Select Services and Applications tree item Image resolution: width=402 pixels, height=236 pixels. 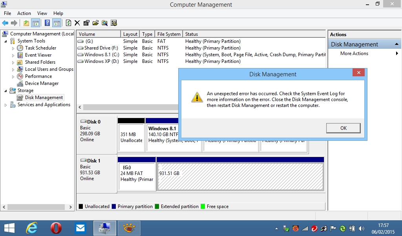44,105
